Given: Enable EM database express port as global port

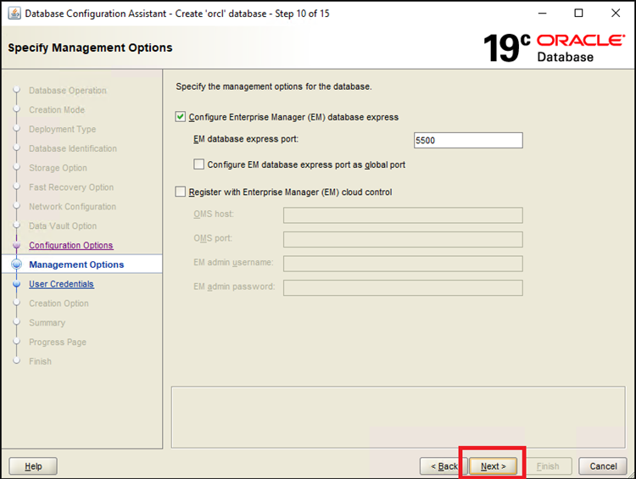Looking at the screenshot, I should (x=198, y=164).
